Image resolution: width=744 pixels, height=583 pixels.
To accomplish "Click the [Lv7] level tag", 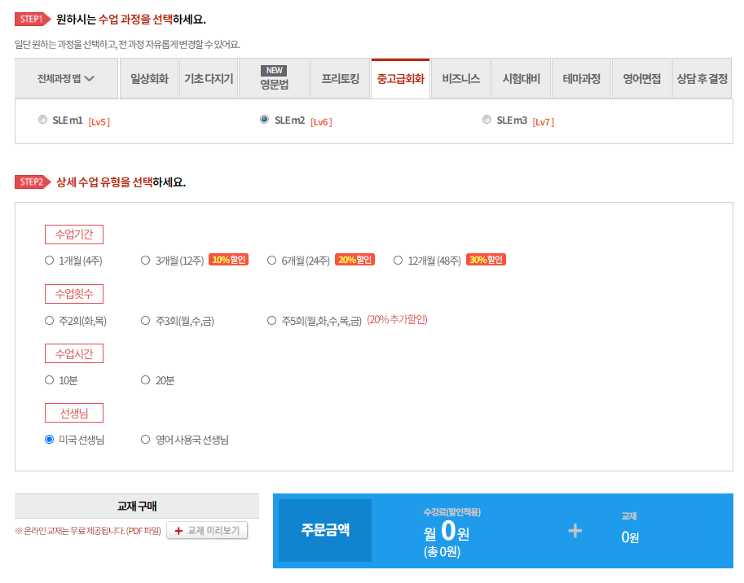I will [544, 122].
